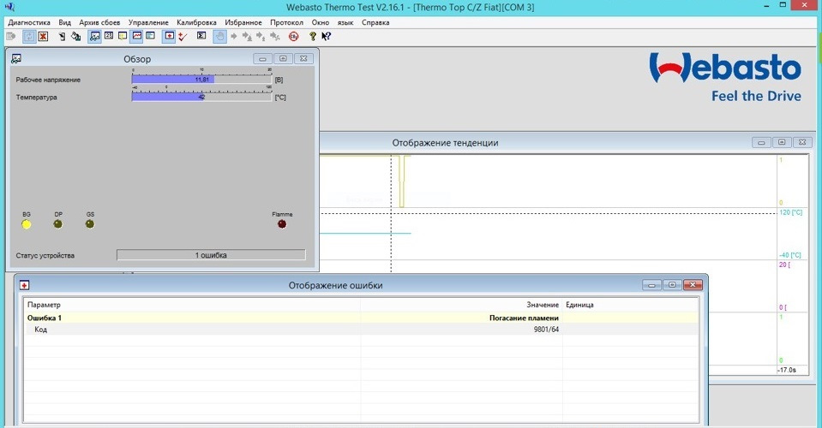Click the context help arrow icon
822x428 pixels.
[x=327, y=37]
